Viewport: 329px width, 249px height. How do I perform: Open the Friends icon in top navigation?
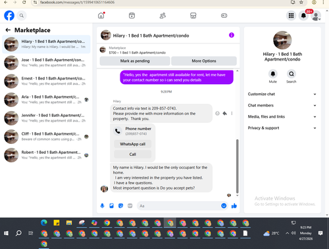click(x=163, y=16)
